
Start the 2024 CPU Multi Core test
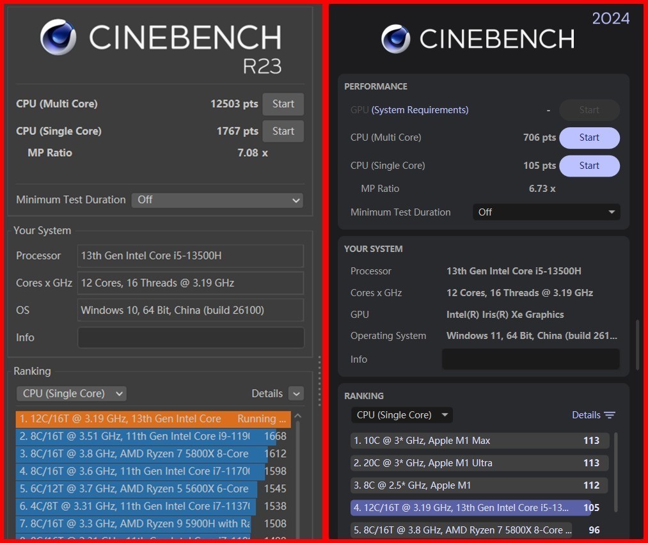point(589,138)
